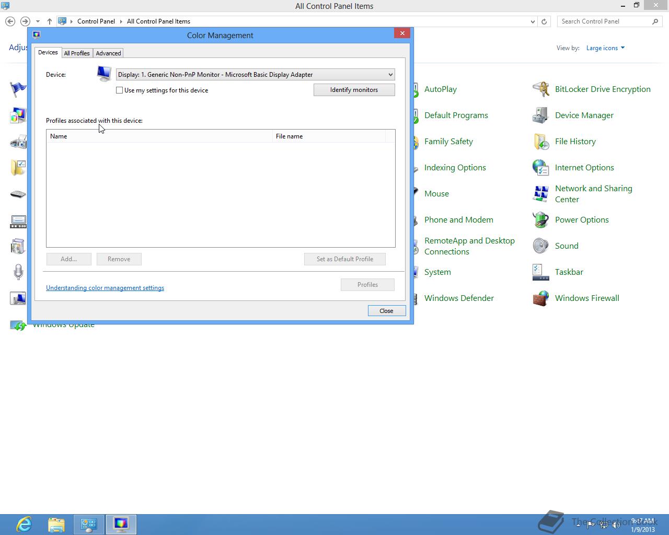Click Sound speaker icon in Control Panel
The height and width of the screenshot is (535, 669).
point(540,246)
